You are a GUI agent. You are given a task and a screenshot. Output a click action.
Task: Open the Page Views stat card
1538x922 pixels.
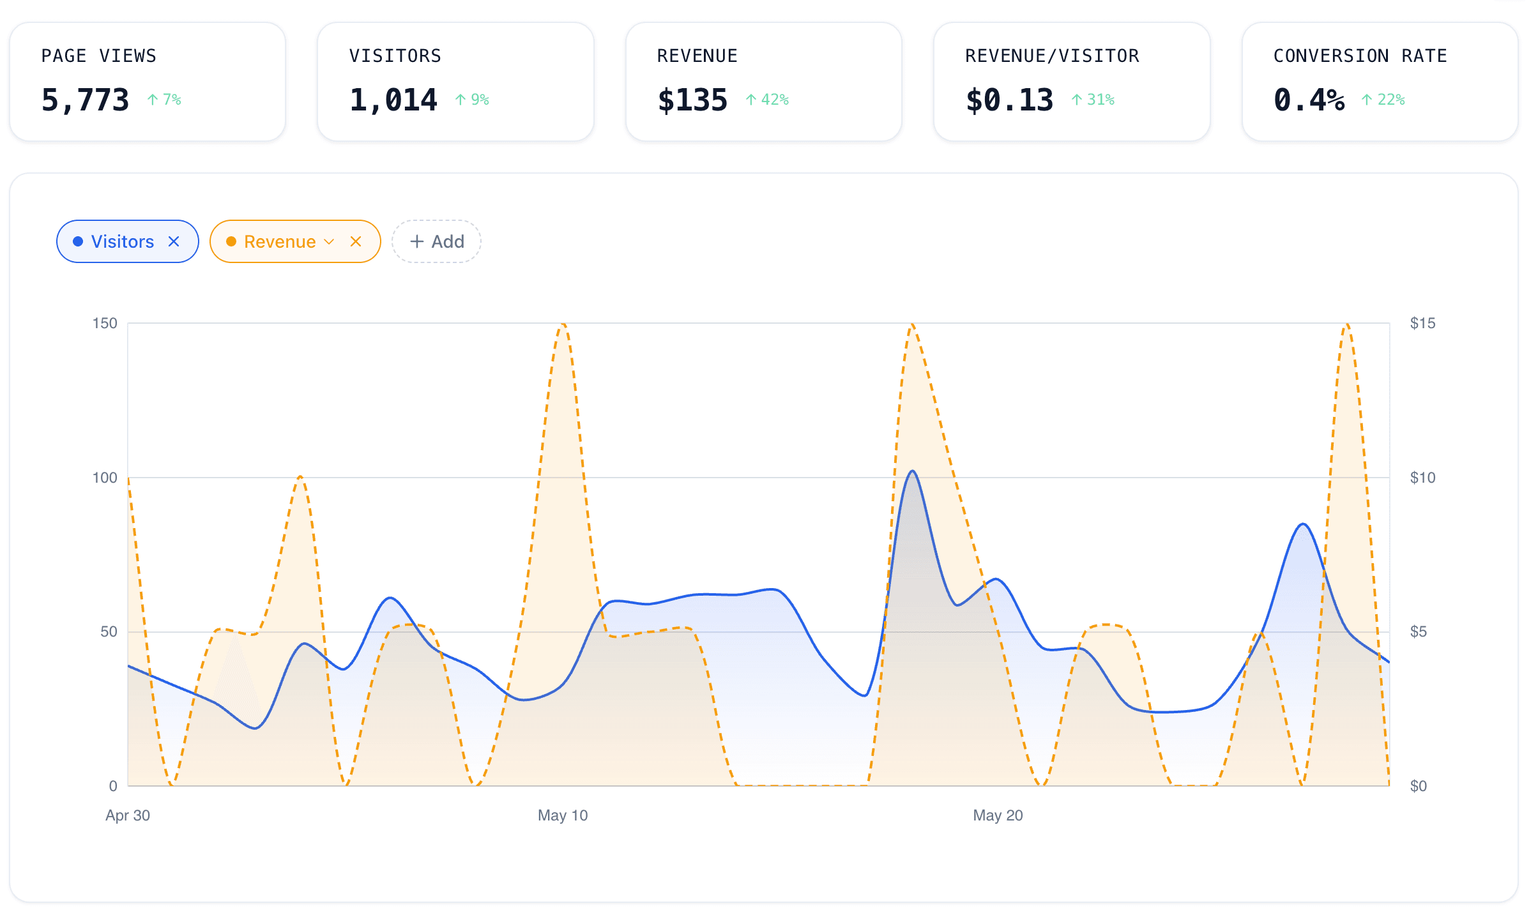click(148, 82)
